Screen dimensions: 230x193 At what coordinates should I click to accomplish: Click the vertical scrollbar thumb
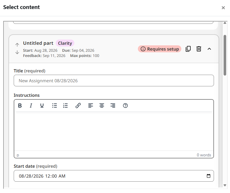click(x=225, y=55)
